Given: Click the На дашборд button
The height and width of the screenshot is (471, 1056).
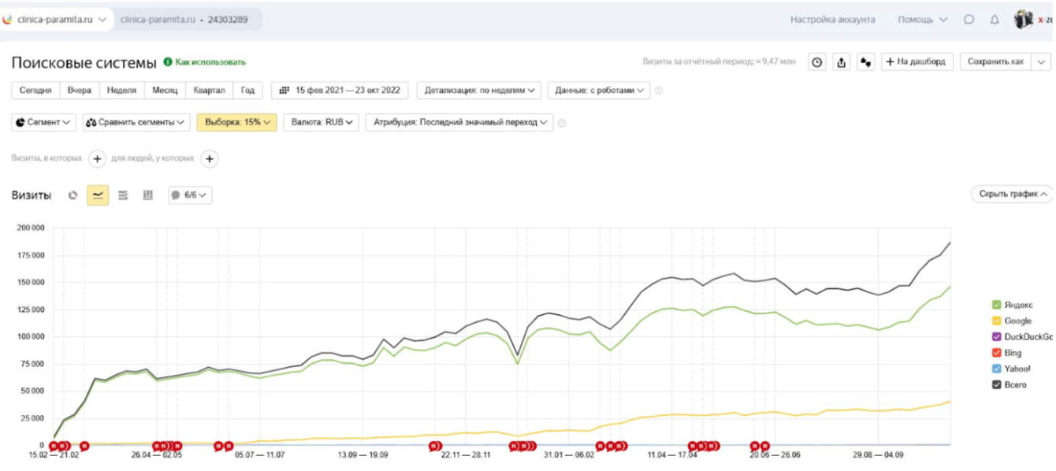Looking at the screenshot, I should (917, 62).
